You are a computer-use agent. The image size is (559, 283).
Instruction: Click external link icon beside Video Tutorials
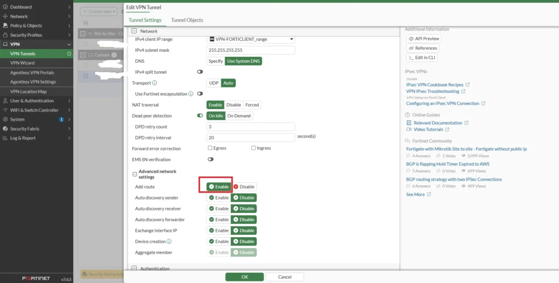click(447, 129)
